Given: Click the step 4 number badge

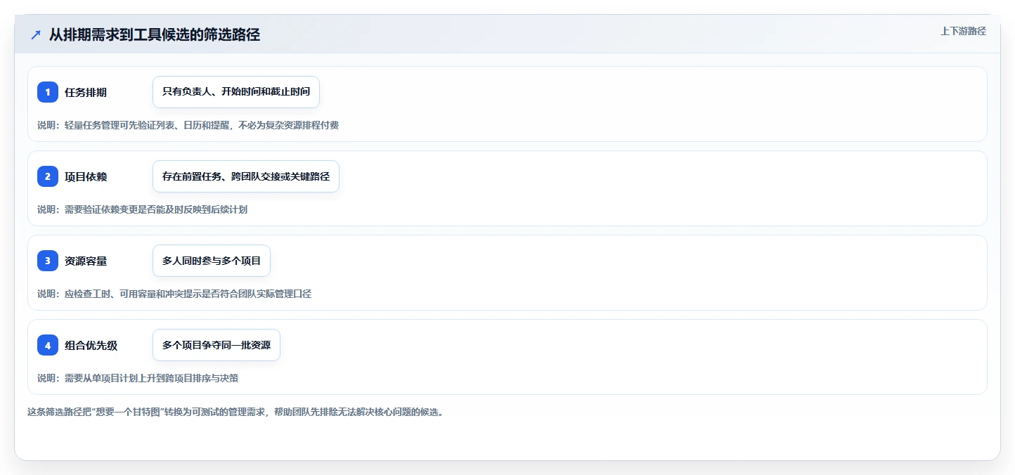Looking at the screenshot, I should click(48, 345).
